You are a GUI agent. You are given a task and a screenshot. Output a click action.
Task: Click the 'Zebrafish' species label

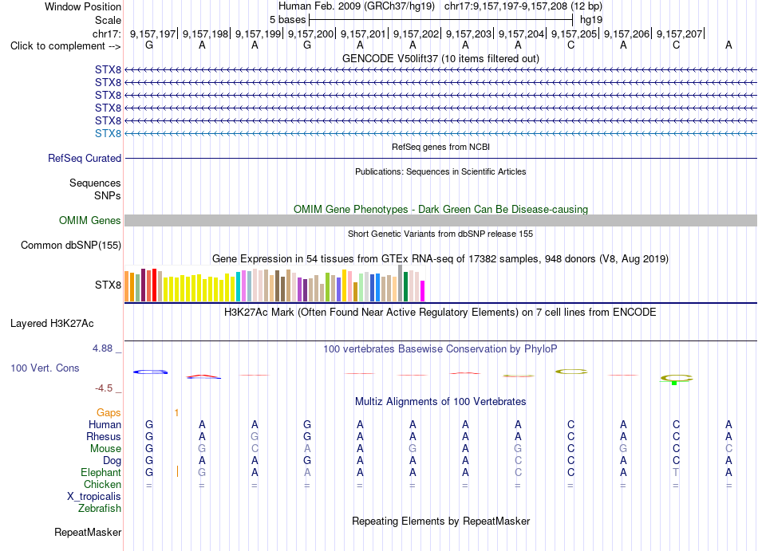pyautogui.click(x=100, y=508)
